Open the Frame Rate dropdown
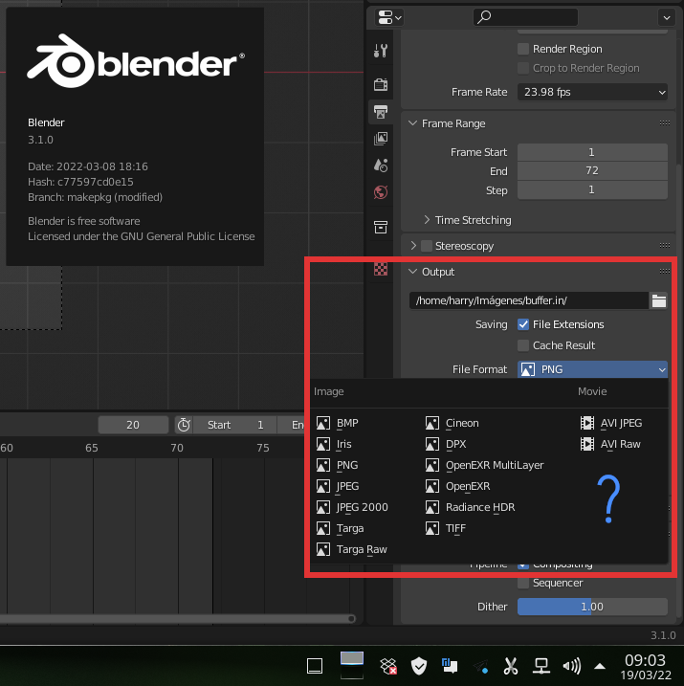Screen dimensions: 684x686 click(x=592, y=92)
